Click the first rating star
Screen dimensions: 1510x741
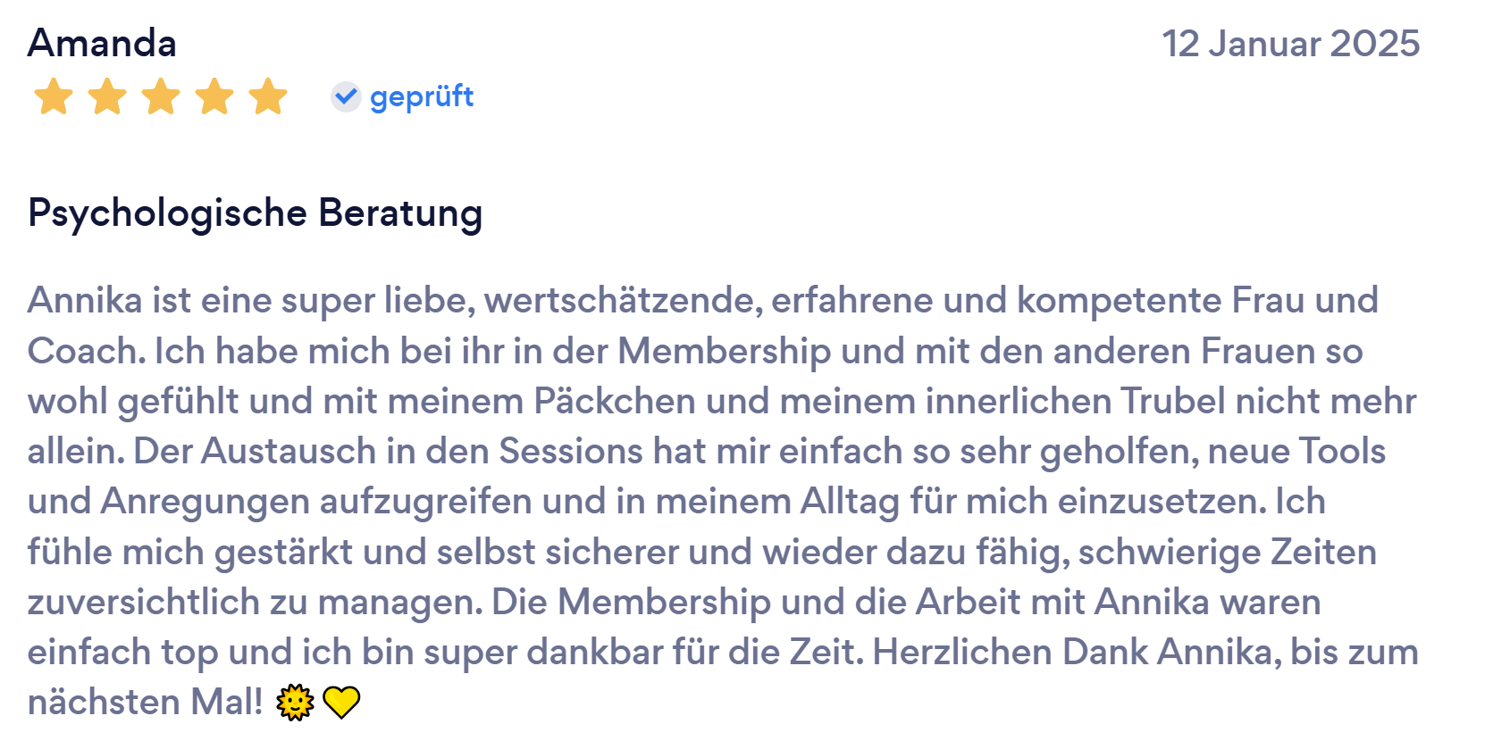pyautogui.click(x=54, y=96)
